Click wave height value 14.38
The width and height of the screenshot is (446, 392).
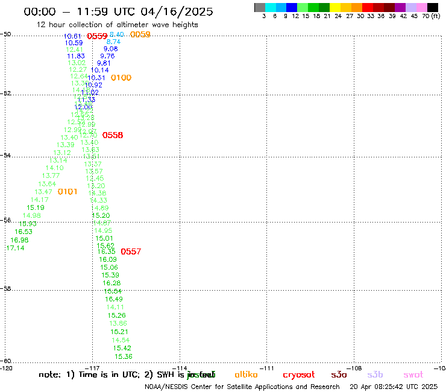97,193
